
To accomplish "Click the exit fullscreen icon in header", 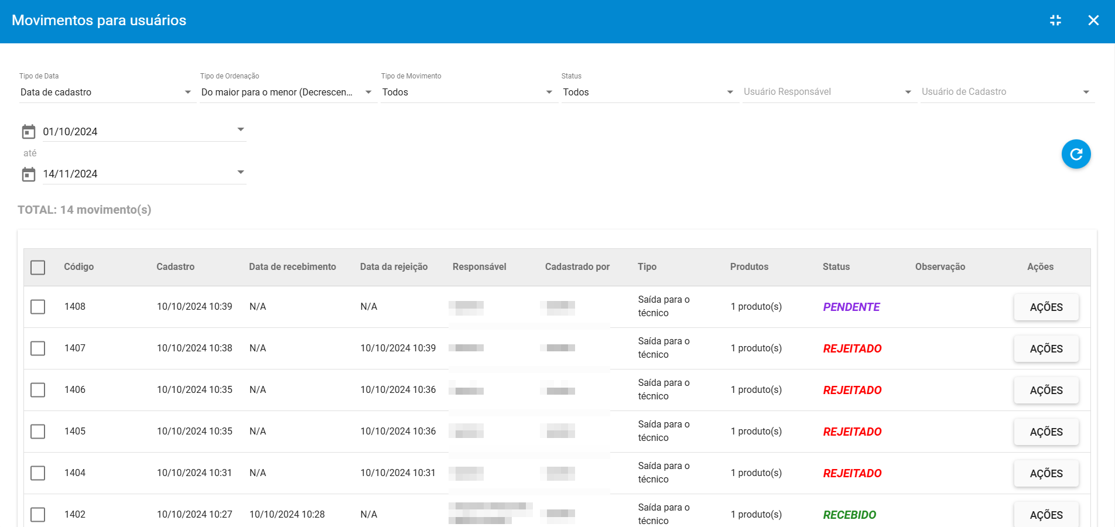I will (1055, 20).
